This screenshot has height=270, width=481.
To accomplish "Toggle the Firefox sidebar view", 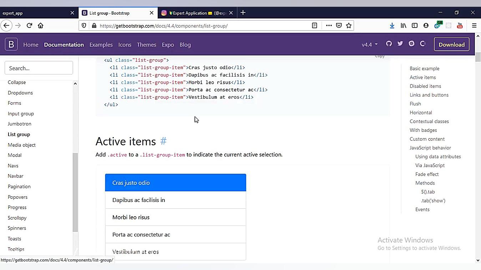I will click(x=415, y=26).
